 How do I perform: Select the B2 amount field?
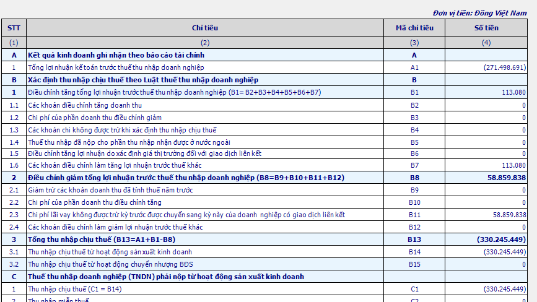pos(486,105)
